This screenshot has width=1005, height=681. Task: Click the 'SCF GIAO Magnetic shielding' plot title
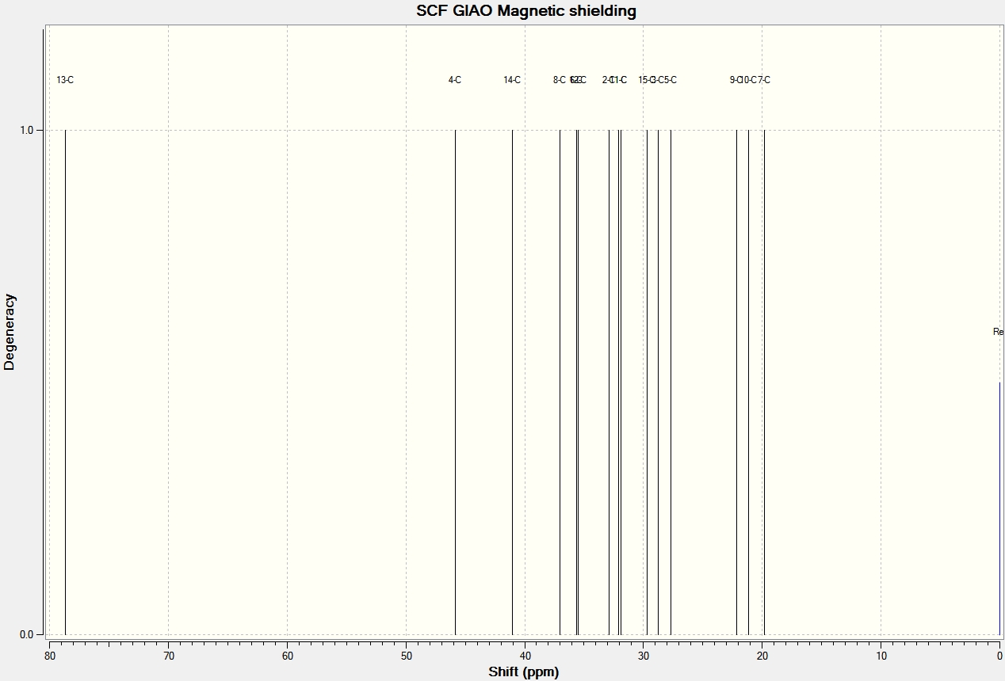click(x=526, y=11)
